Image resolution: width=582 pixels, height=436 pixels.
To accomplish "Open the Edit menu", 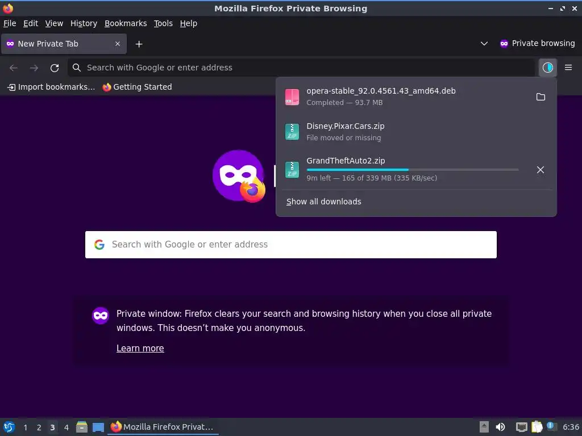I will 31,23.
